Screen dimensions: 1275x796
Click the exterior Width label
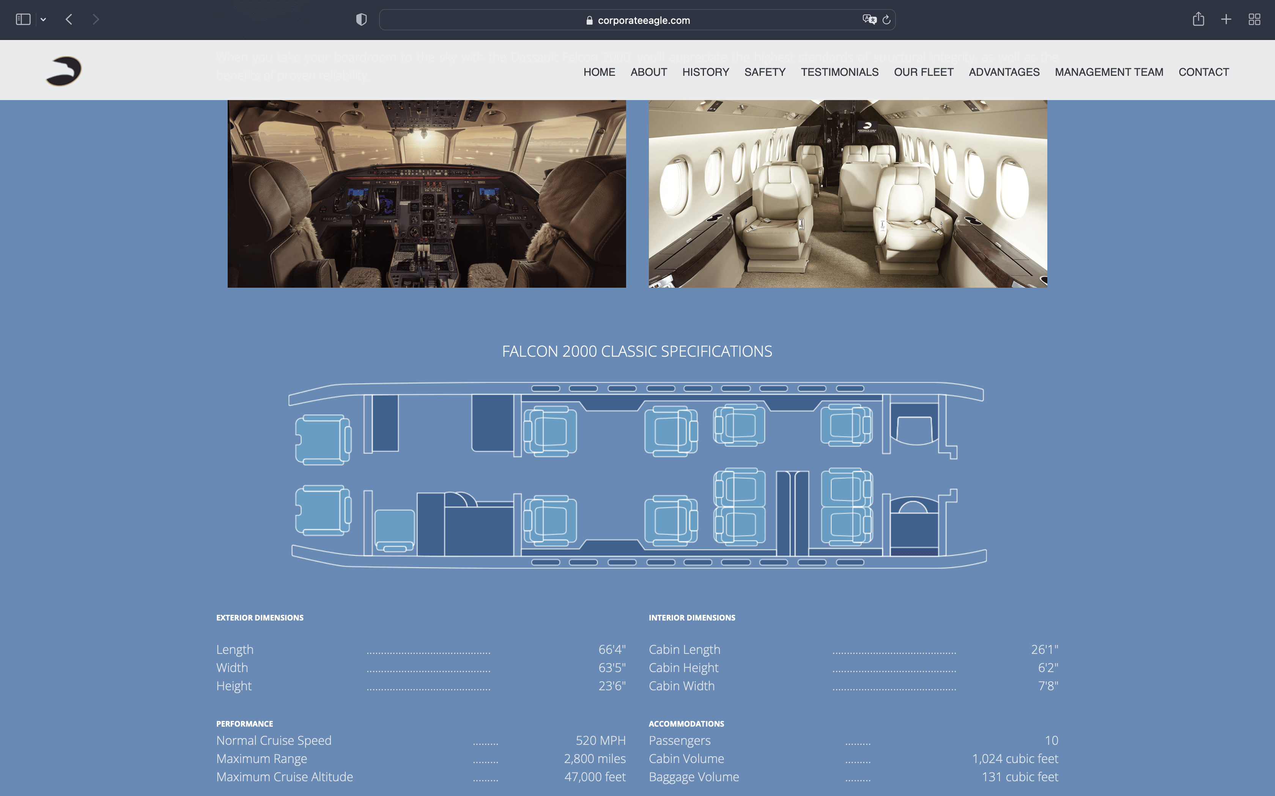(x=232, y=668)
